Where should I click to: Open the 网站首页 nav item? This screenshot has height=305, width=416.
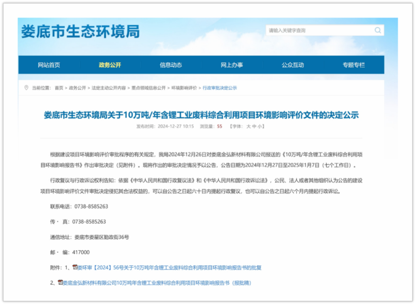[49, 65]
